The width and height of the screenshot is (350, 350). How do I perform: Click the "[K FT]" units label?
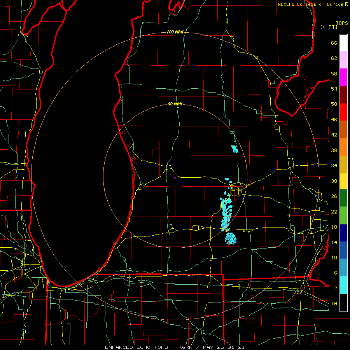(329, 27)
